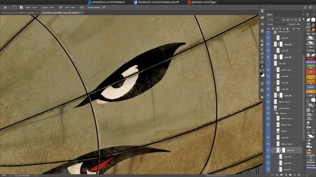
Task: Run the Clockwise 90 action button
Action: 311,156
